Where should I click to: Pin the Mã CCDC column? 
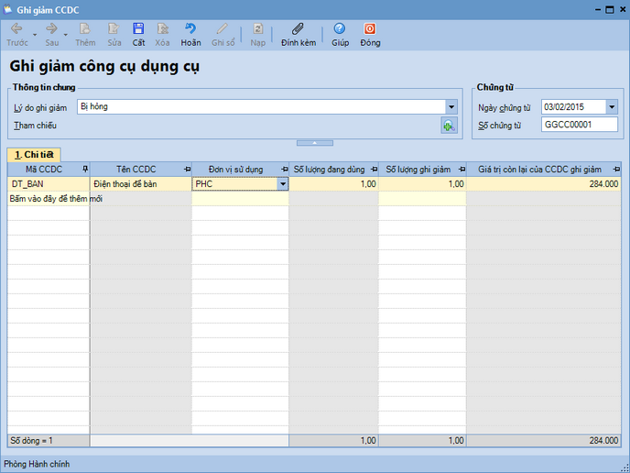[85, 170]
